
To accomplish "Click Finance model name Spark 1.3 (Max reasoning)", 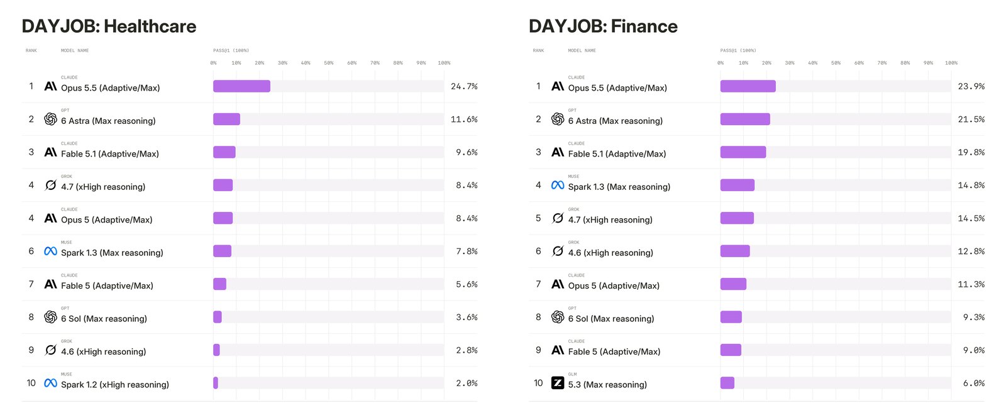I will click(619, 187).
